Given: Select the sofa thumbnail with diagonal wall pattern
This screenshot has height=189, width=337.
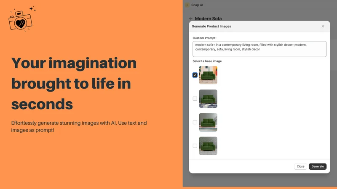Looking at the screenshot, I should pyautogui.click(x=208, y=146).
